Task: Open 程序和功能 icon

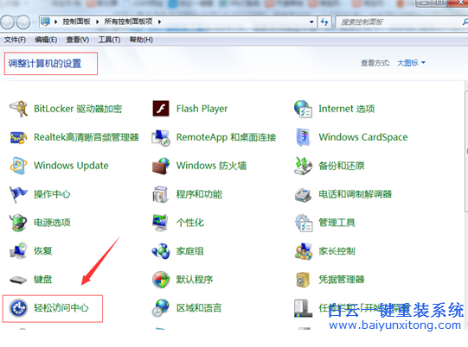Action: click(x=161, y=194)
